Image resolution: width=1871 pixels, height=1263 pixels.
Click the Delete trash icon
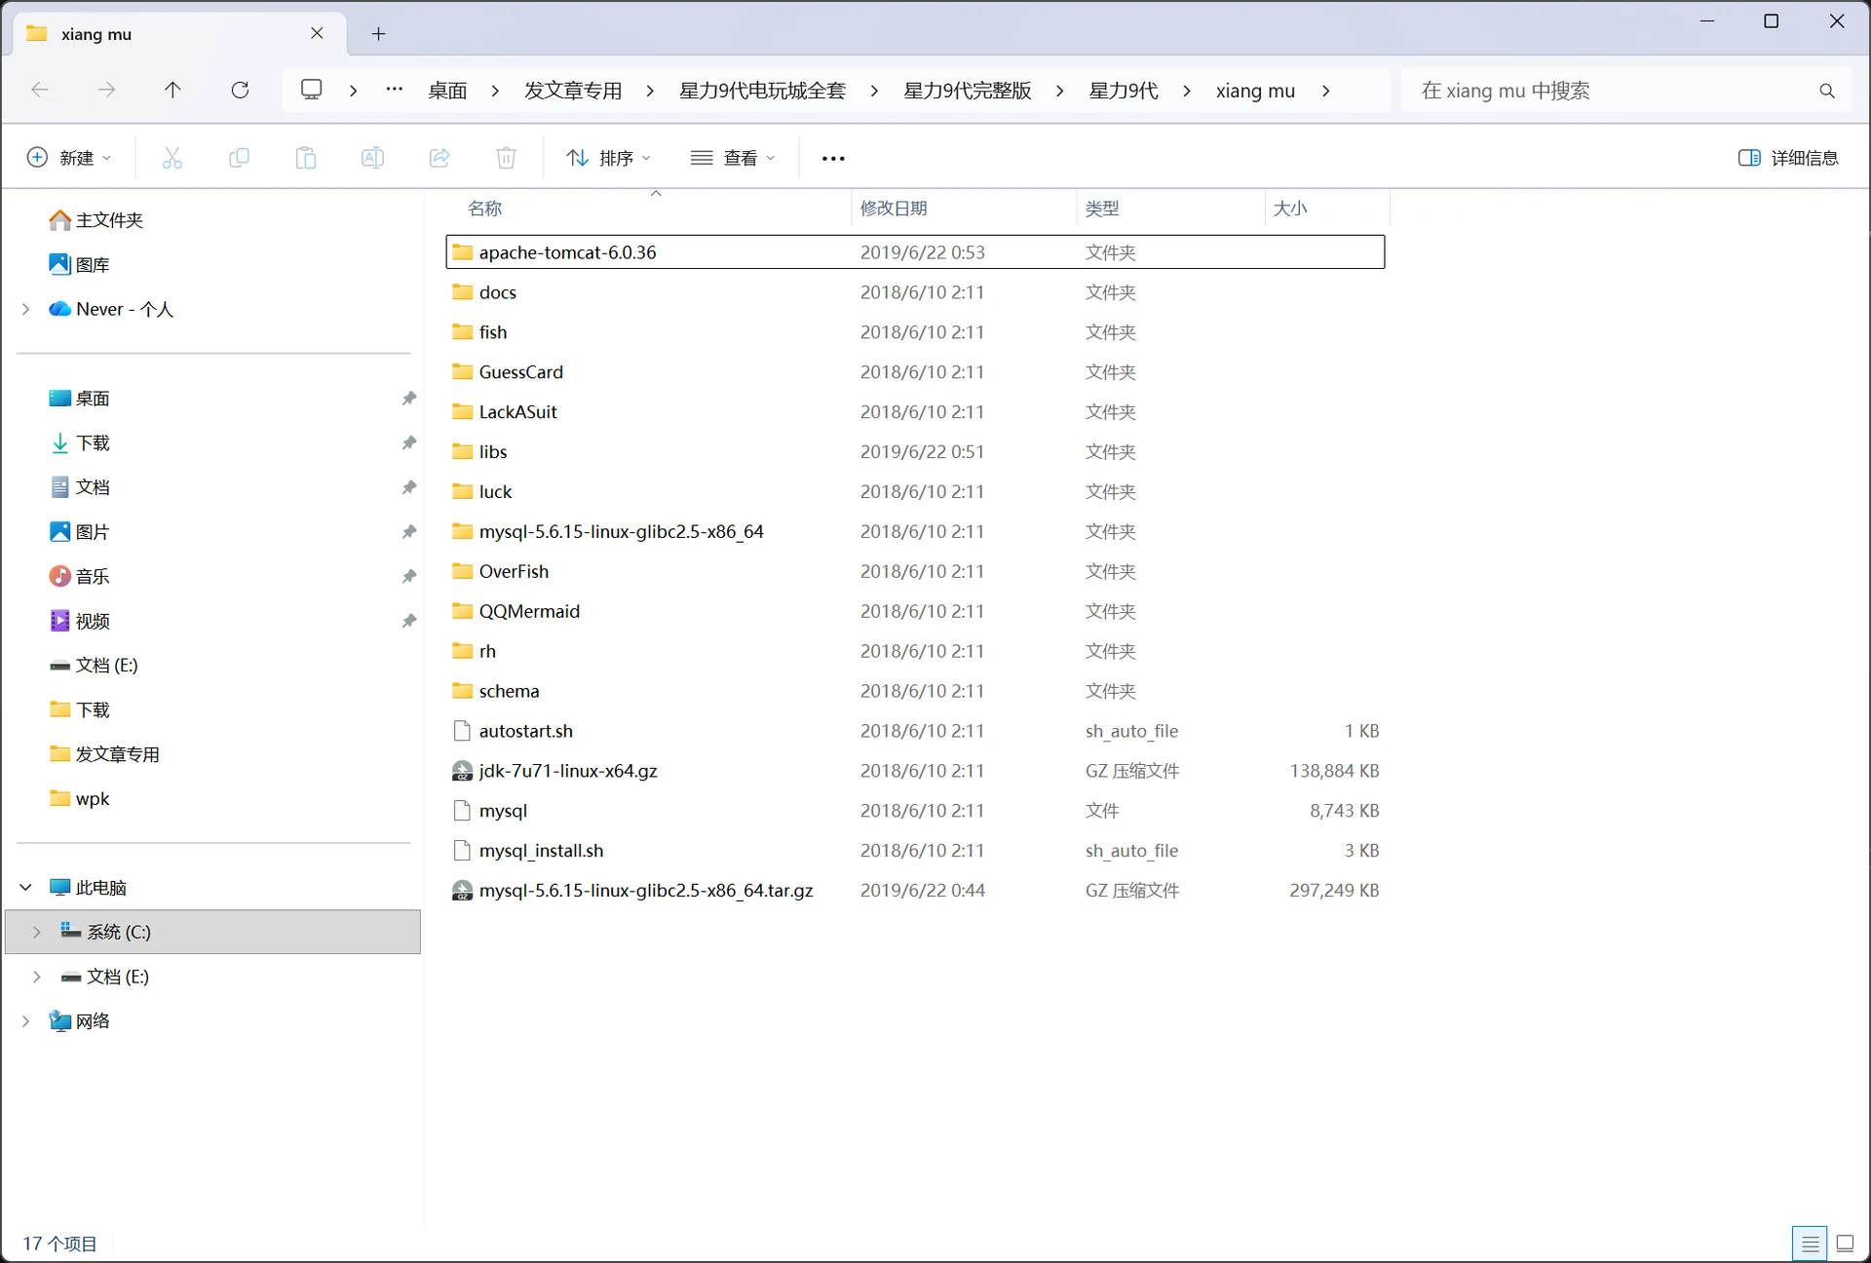click(x=506, y=158)
